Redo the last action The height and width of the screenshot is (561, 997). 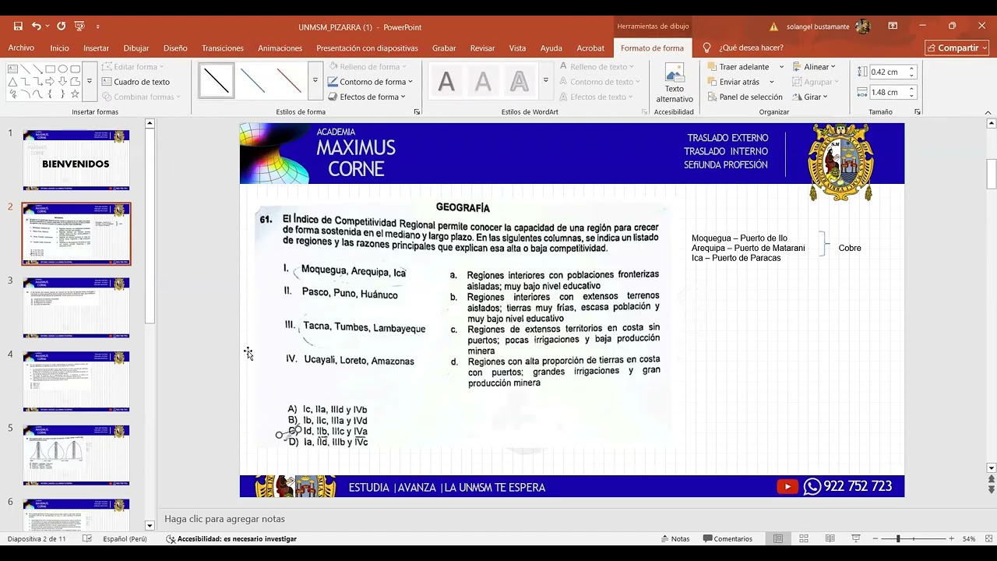click(x=61, y=26)
